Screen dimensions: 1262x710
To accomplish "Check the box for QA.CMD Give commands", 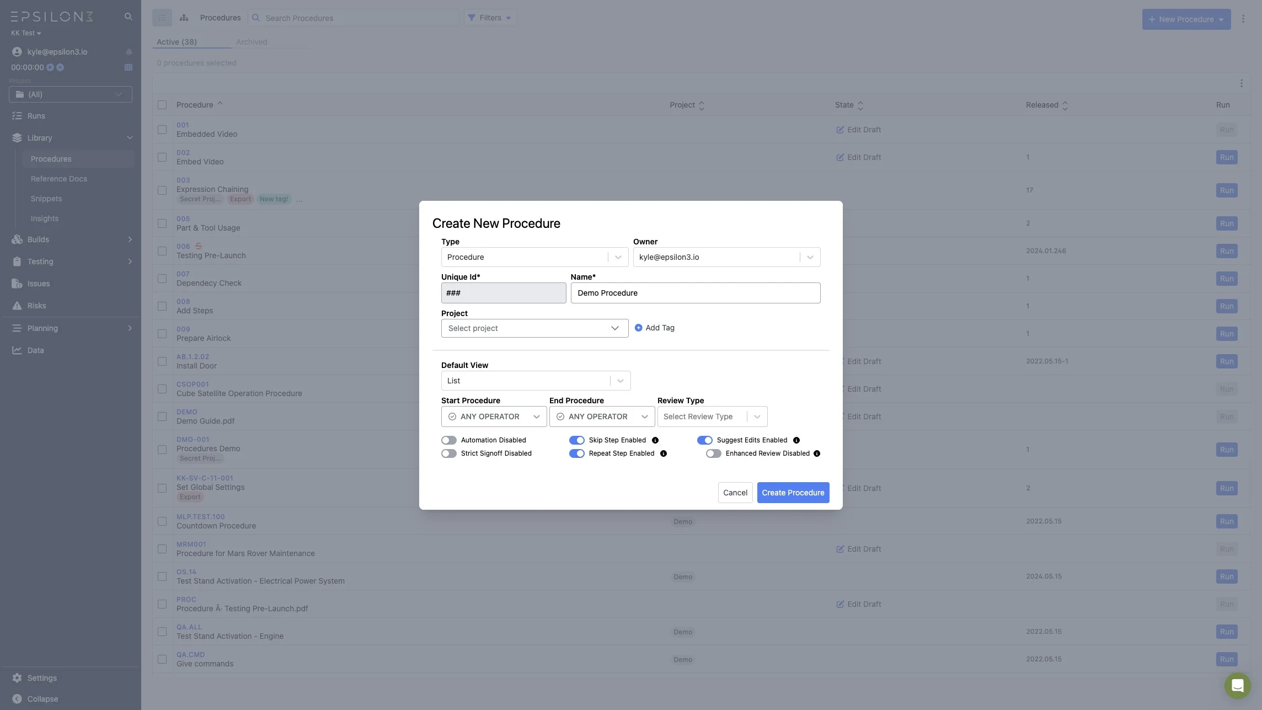I will (x=162, y=659).
